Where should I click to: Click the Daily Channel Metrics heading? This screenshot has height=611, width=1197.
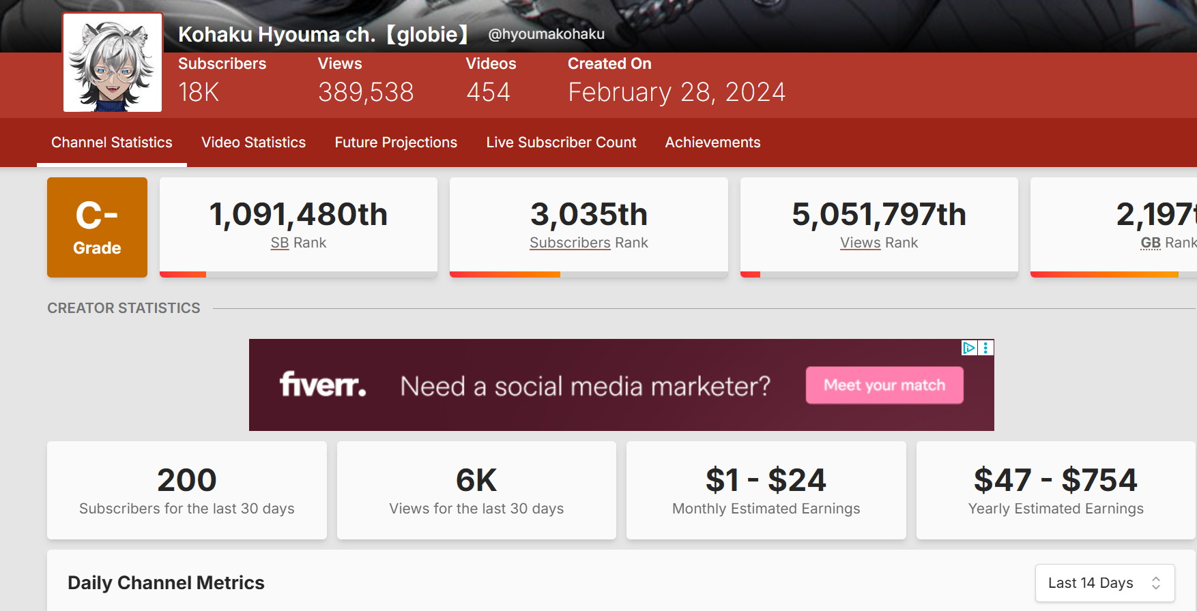coord(166,583)
